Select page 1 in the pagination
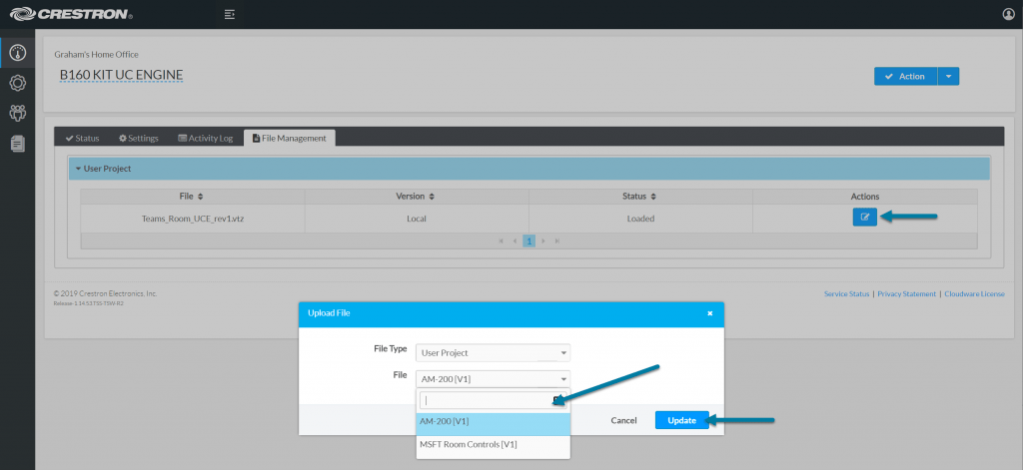 (529, 241)
